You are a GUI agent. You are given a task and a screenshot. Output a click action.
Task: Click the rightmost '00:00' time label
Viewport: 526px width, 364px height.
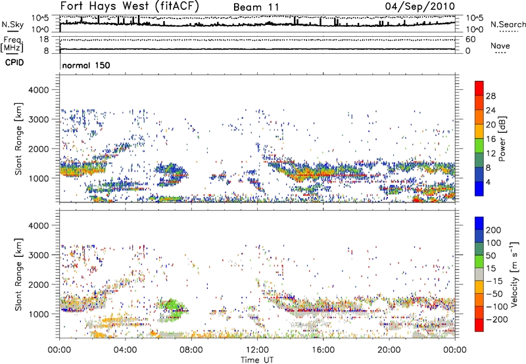click(x=455, y=350)
